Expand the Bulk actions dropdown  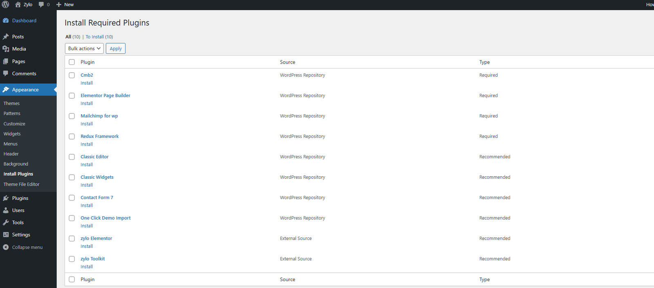coord(84,49)
